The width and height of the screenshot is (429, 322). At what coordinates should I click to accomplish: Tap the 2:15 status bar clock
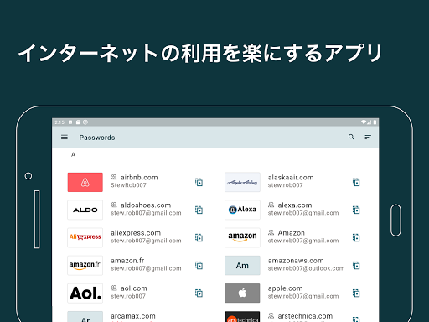pos(59,122)
